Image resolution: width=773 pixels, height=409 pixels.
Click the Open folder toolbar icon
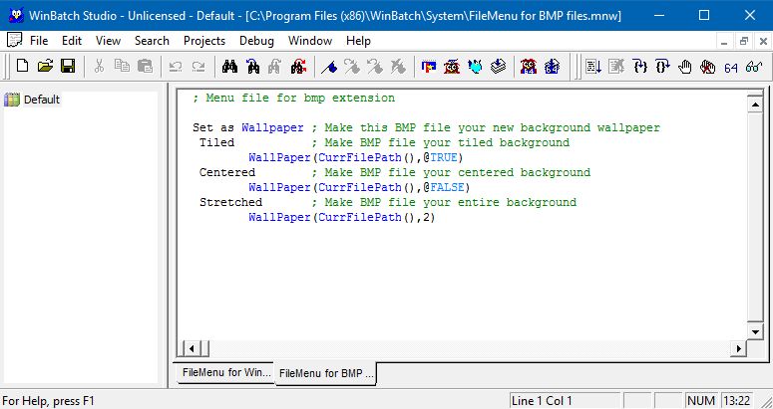[x=45, y=66]
